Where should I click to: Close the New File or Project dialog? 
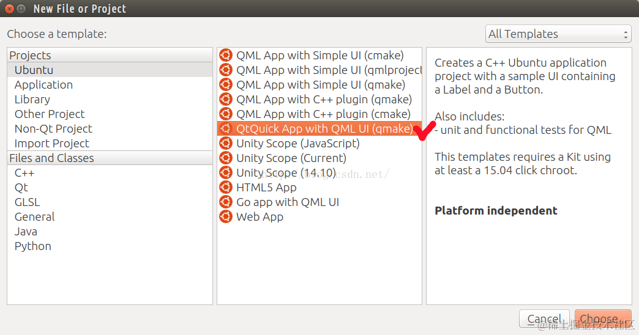click(10, 9)
